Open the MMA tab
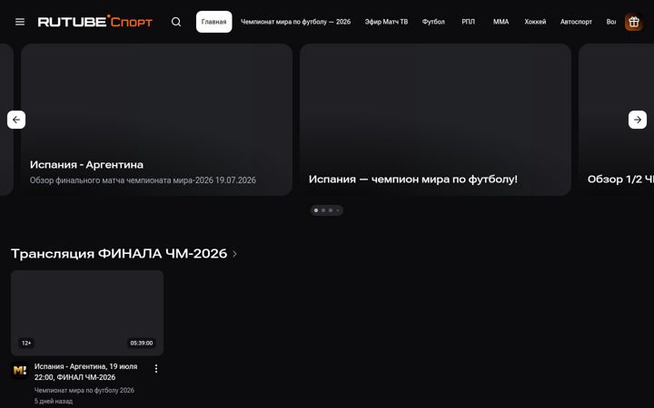 pos(500,22)
